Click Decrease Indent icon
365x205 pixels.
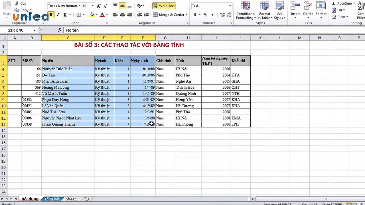pos(139,15)
